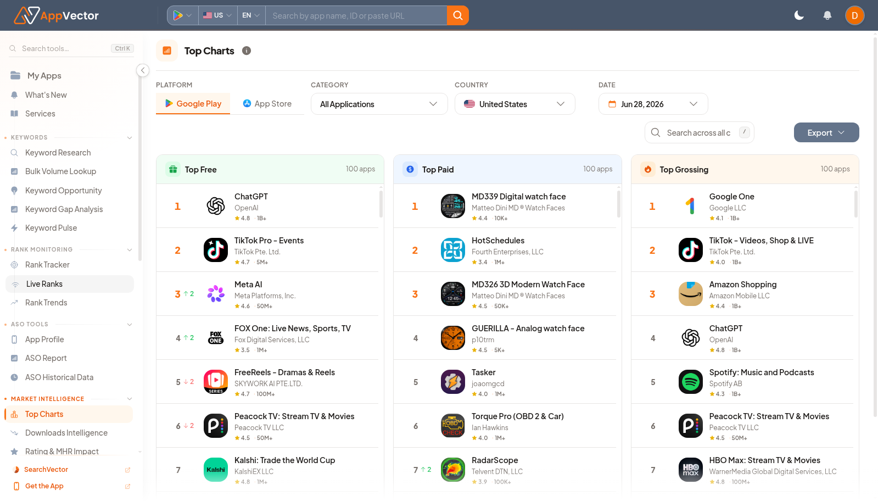Click the Top Free list scrollbar
This screenshot has height=501, width=878.
381,204
